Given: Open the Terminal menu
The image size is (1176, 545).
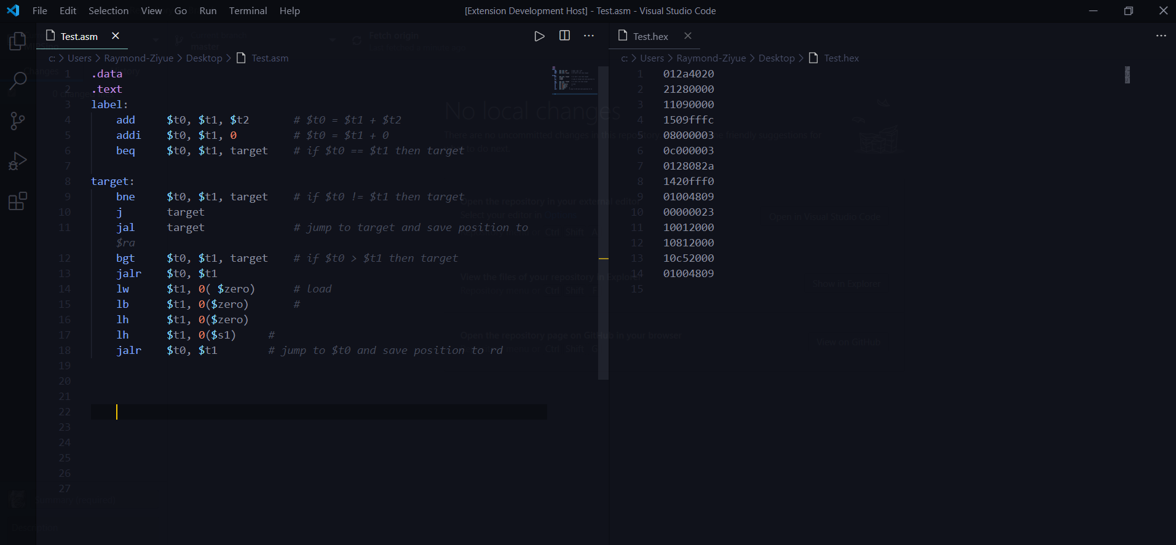Looking at the screenshot, I should click(x=248, y=10).
